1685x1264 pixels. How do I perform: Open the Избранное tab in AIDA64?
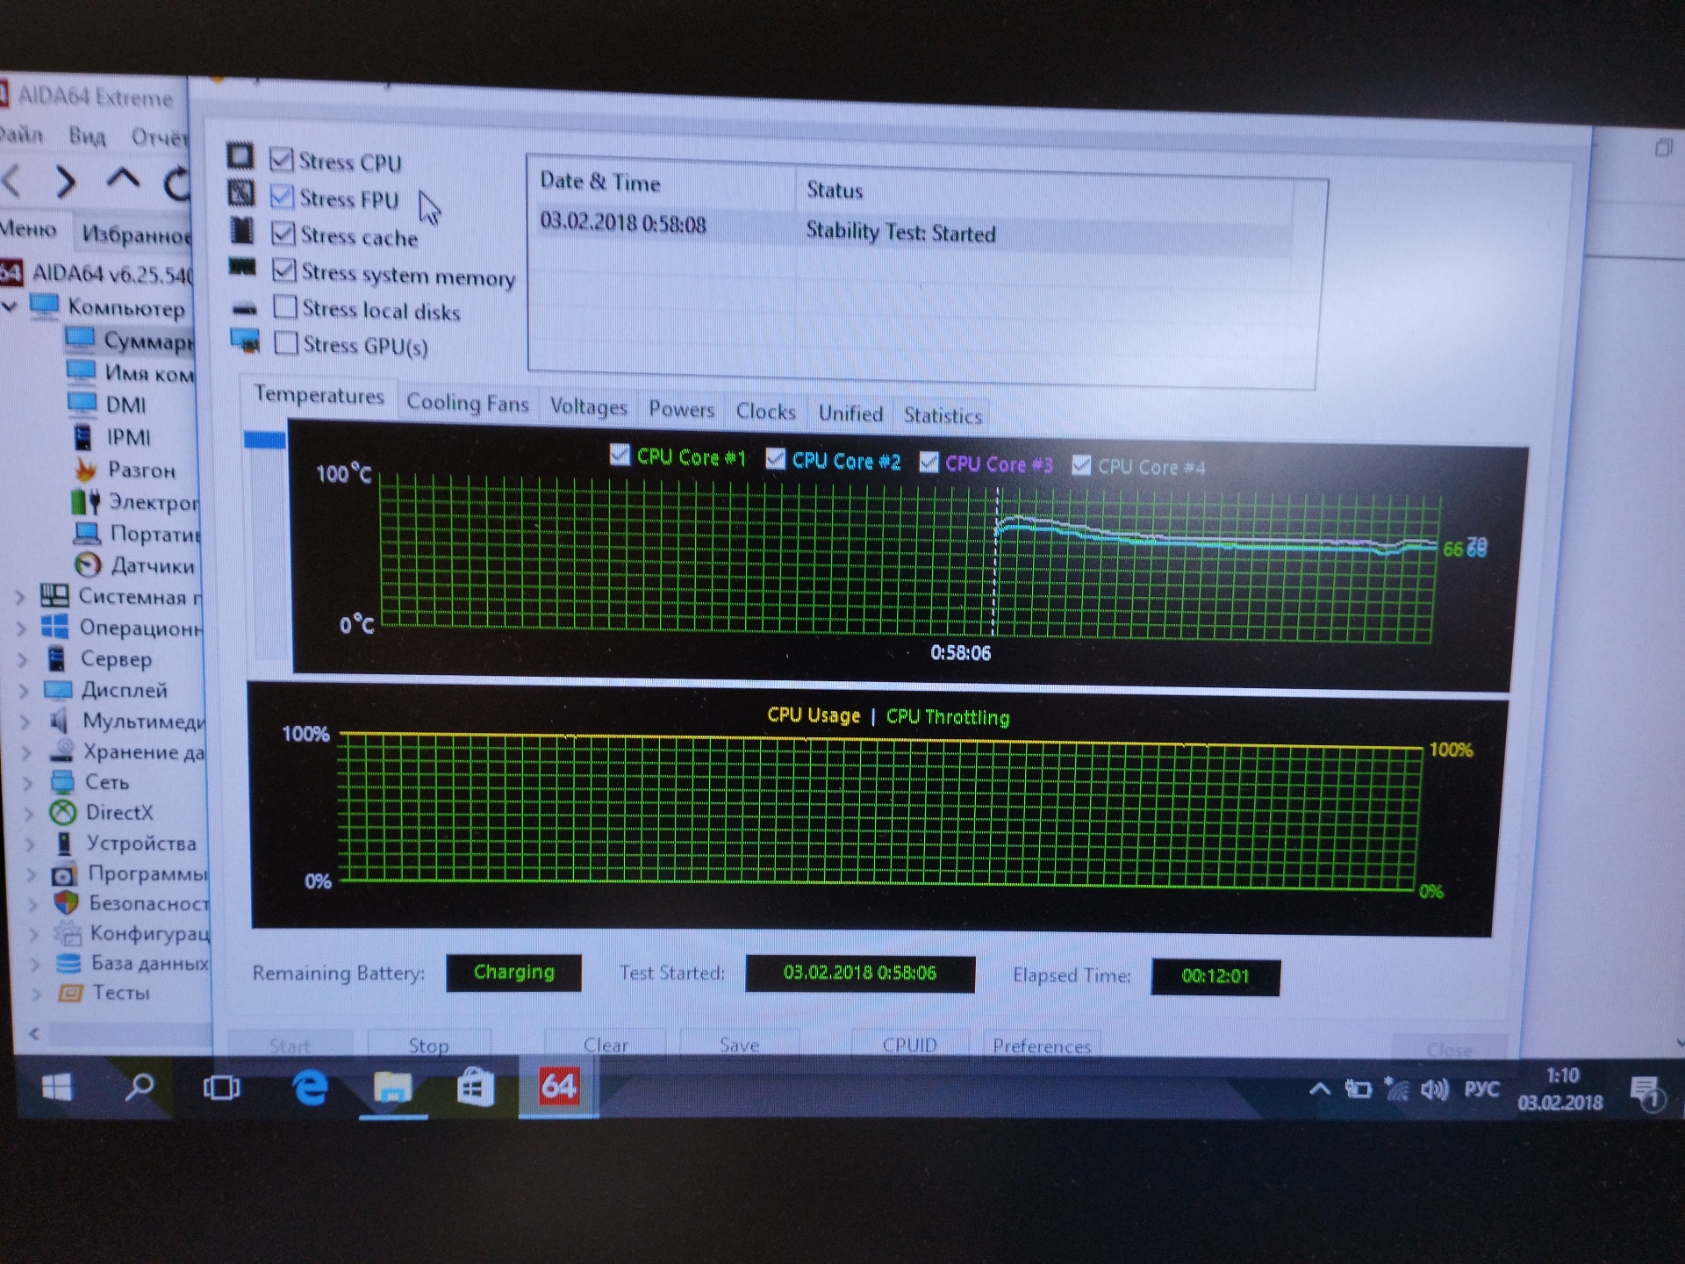[136, 234]
